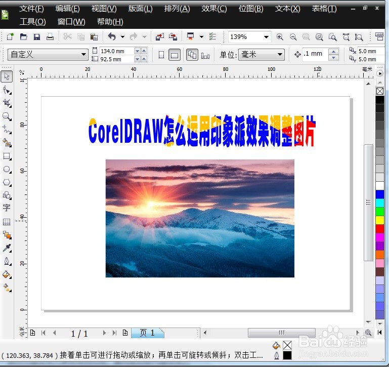Image resolution: width=389 pixels, height=367 pixels.
Task: Expand the color palette flyout arrow
Action: pos(380,73)
